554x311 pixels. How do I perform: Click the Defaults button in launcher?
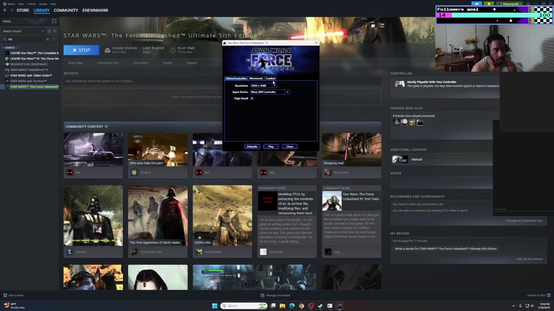coord(252,146)
